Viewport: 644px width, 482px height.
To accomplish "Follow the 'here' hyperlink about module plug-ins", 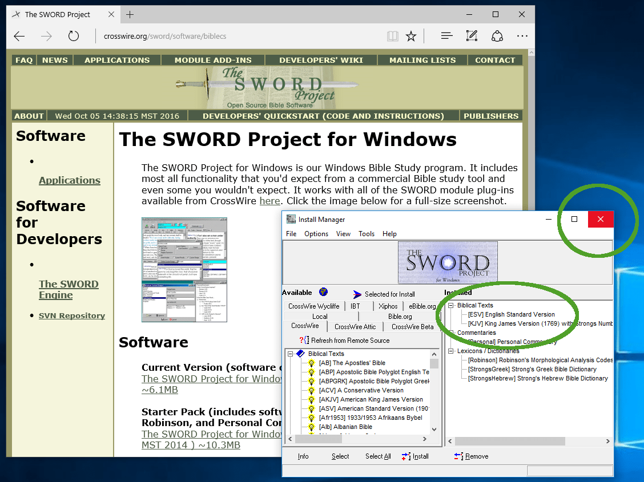I will 269,200.
